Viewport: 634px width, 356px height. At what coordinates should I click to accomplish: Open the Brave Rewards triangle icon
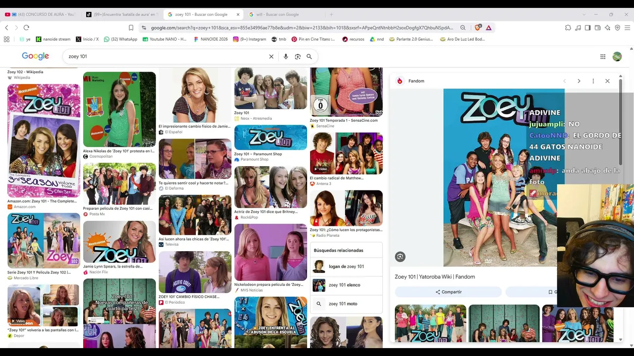(x=489, y=28)
